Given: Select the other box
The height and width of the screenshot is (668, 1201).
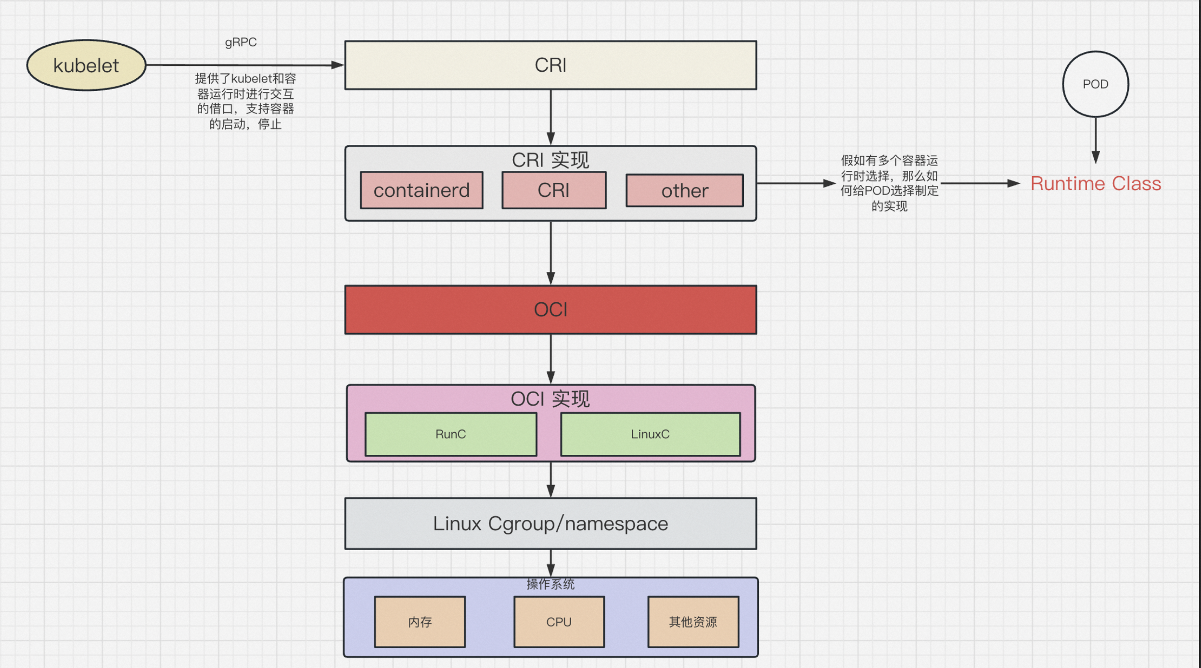Looking at the screenshot, I should [x=685, y=191].
